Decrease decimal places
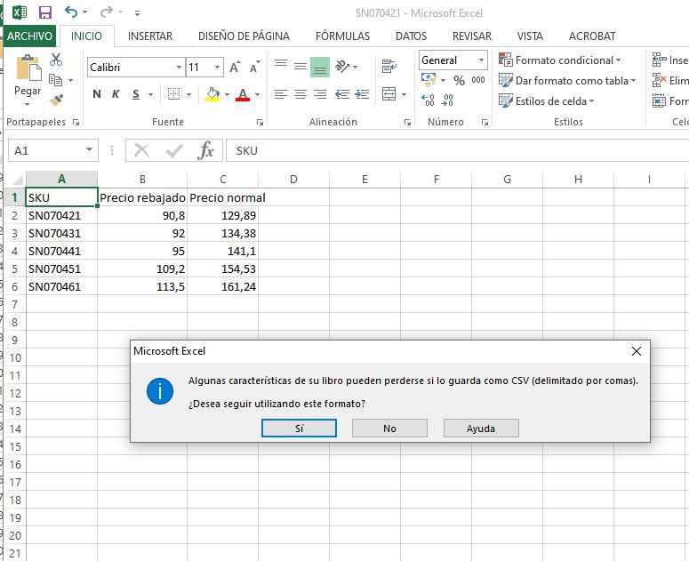Viewport: 689px width, 561px height. coord(447,100)
